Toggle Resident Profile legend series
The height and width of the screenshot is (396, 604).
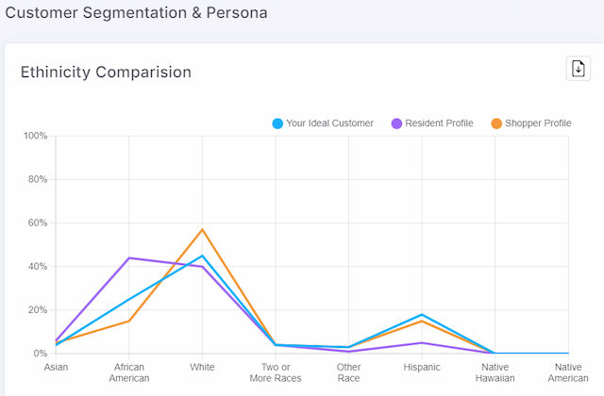pyautogui.click(x=432, y=124)
